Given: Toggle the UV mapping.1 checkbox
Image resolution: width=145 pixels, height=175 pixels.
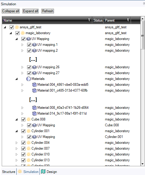Looking at the screenshot, I should (x=29, y=45).
